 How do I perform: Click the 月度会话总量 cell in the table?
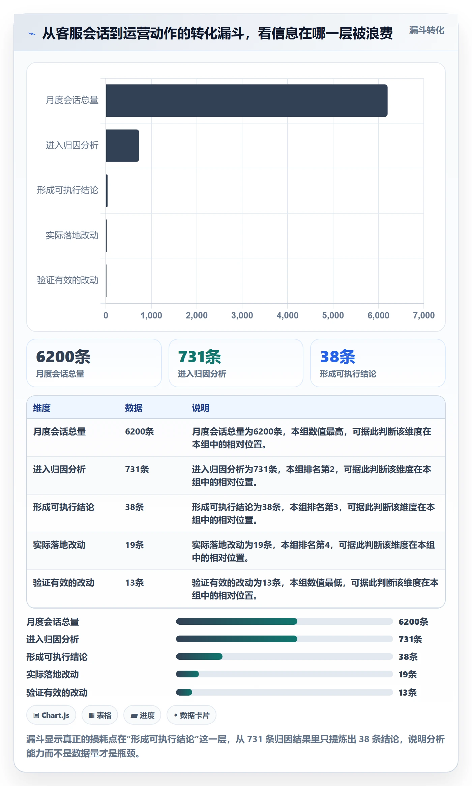coord(59,431)
